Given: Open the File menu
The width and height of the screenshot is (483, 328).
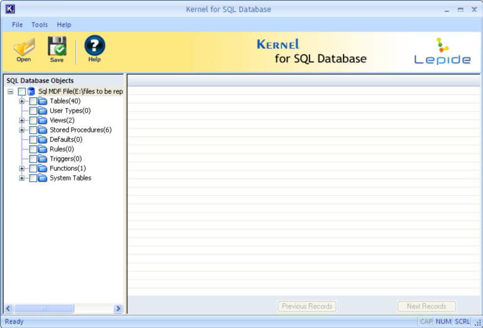Looking at the screenshot, I should coord(17,25).
